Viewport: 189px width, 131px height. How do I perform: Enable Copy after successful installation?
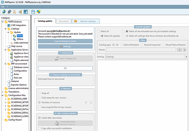[39, 128]
